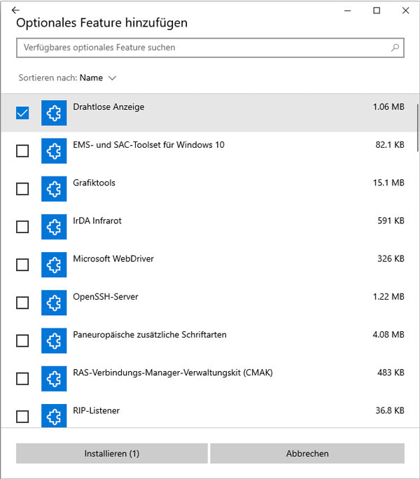Focus the optional feature search field
The width and height of the screenshot is (420, 479).
point(203,48)
